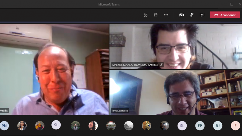
Task: Click the PN participant avatar
Action: 4,125
